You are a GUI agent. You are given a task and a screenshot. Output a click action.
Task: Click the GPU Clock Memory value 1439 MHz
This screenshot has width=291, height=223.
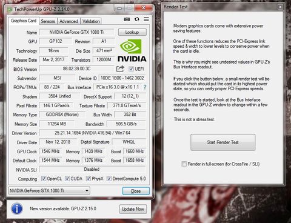93,151
